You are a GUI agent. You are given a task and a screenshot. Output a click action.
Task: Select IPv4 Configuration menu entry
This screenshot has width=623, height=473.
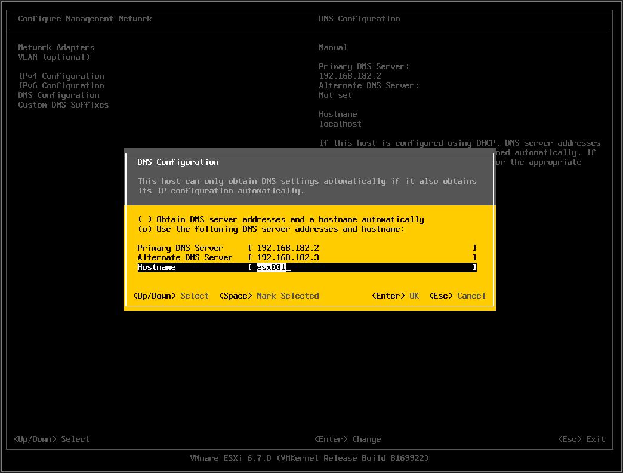pyautogui.click(x=61, y=76)
